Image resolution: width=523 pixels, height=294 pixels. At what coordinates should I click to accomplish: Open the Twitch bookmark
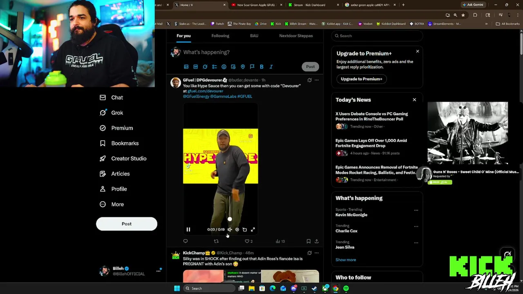(x=217, y=24)
